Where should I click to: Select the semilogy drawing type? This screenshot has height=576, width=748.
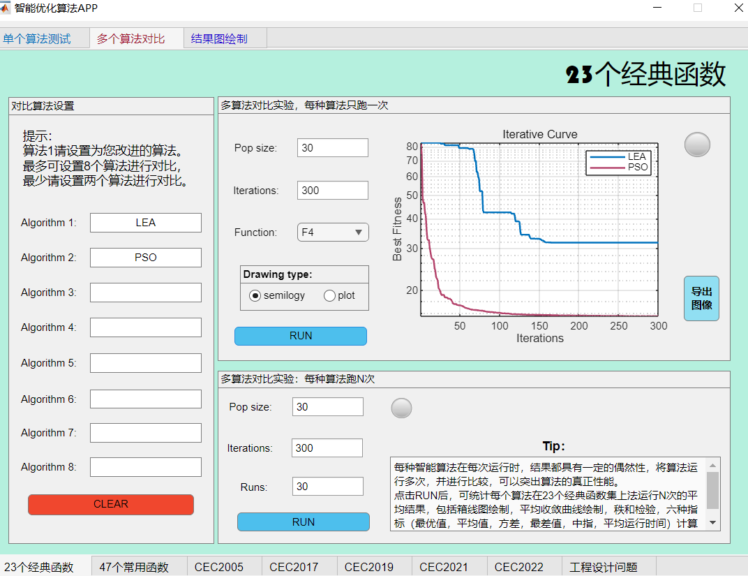[255, 295]
